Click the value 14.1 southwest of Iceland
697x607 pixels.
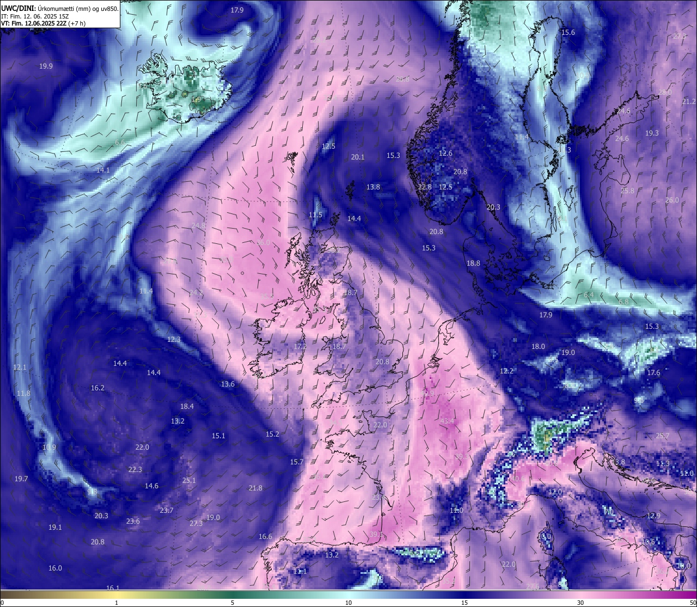tap(103, 170)
